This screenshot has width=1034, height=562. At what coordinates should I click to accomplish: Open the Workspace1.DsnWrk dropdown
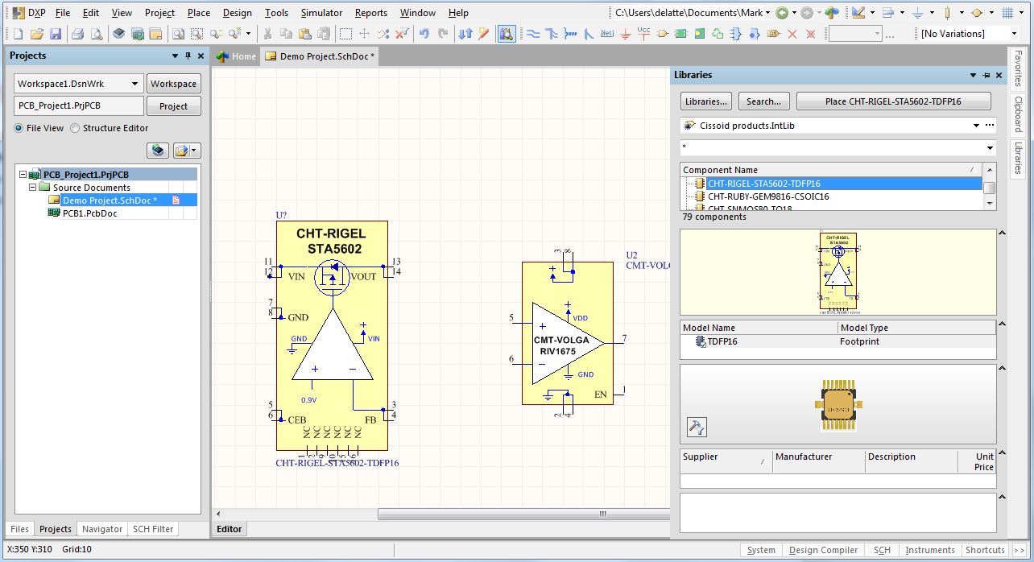pyautogui.click(x=134, y=84)
